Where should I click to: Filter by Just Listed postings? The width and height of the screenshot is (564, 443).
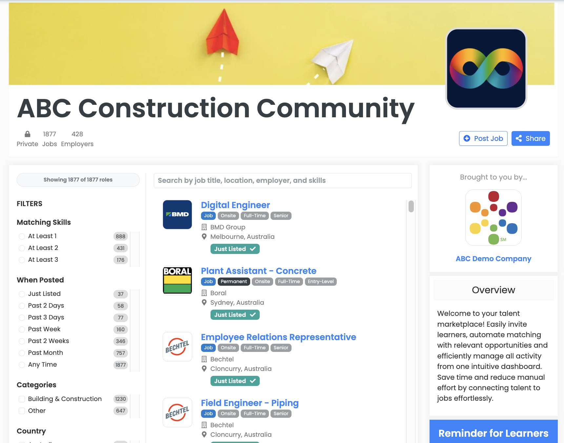pyautogui.click(x=22, y=294)
